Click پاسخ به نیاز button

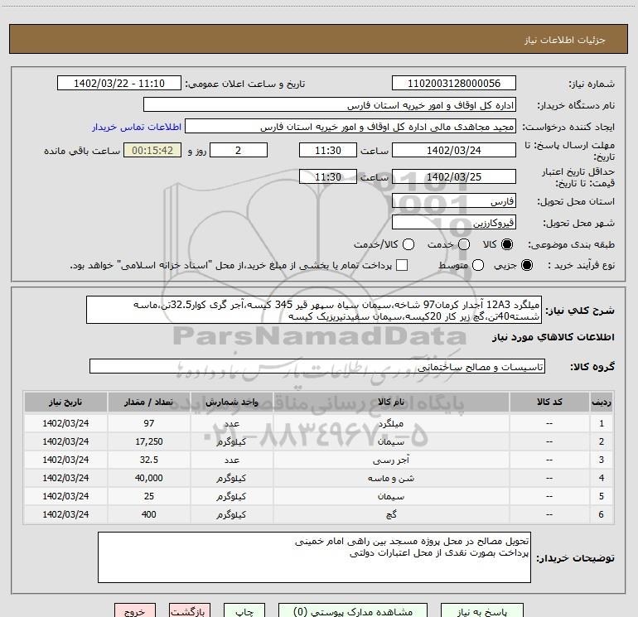(482, 610)
